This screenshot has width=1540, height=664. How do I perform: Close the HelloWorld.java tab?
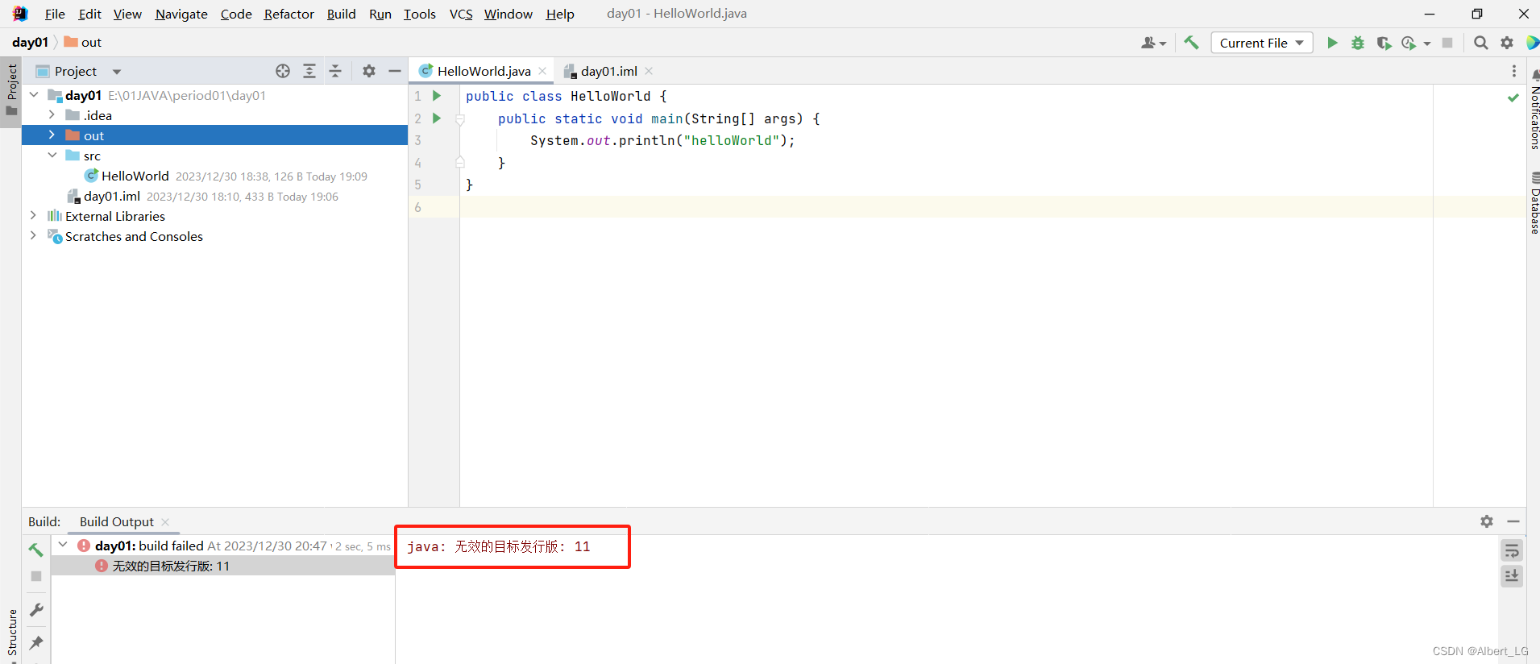[x=542, y=71]
